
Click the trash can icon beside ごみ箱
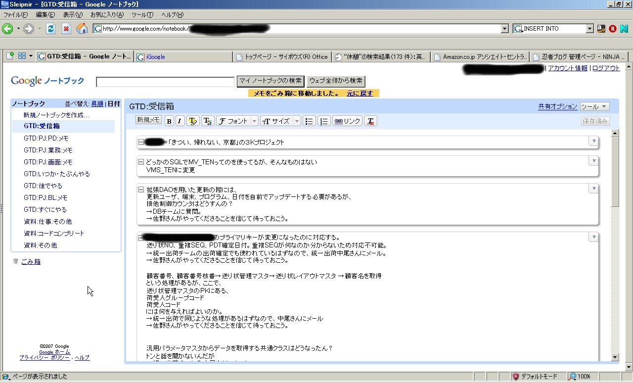tap(15, 261)
